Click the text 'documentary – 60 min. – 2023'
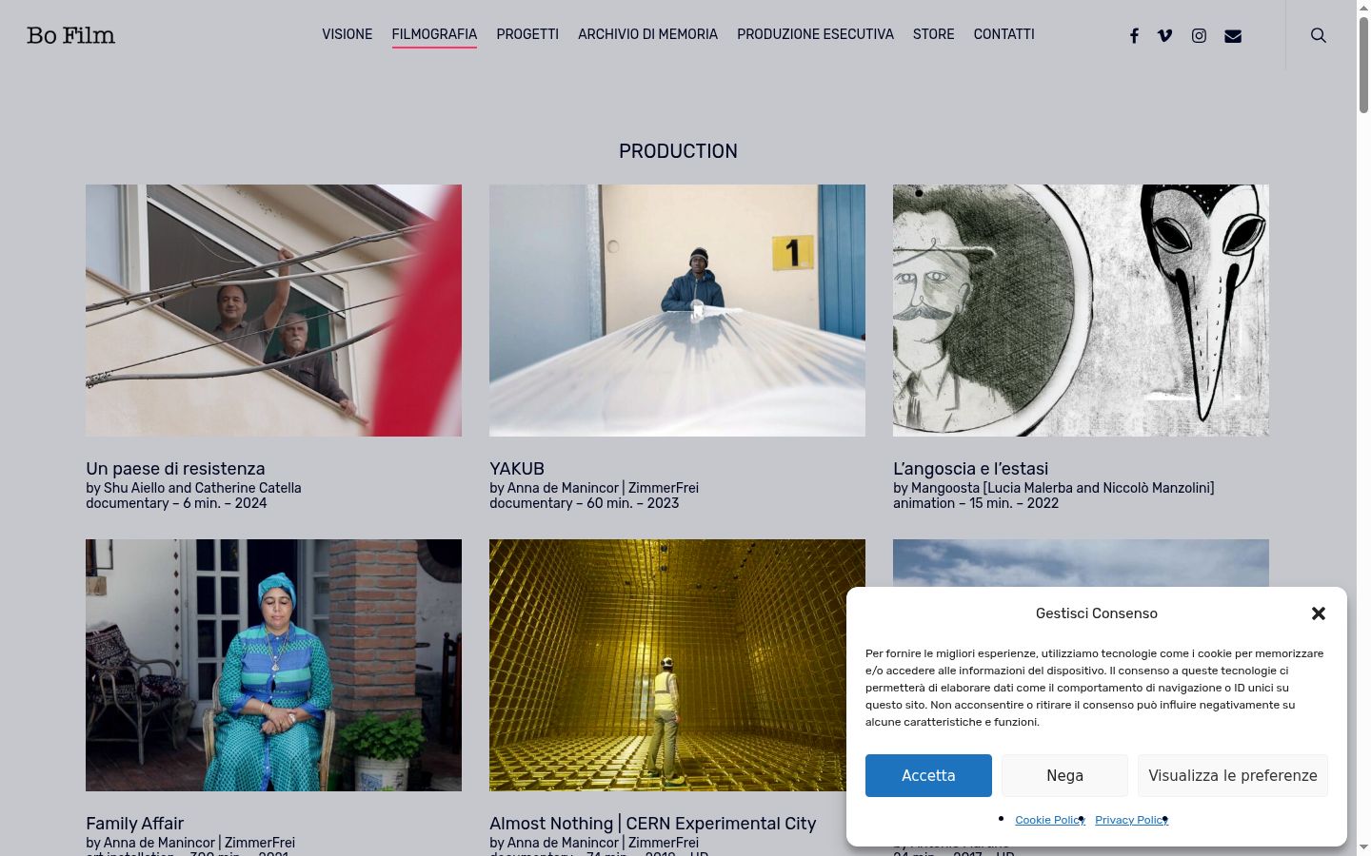The width and height of the screenshot is (1371, 856). click(x=584, y=503)
